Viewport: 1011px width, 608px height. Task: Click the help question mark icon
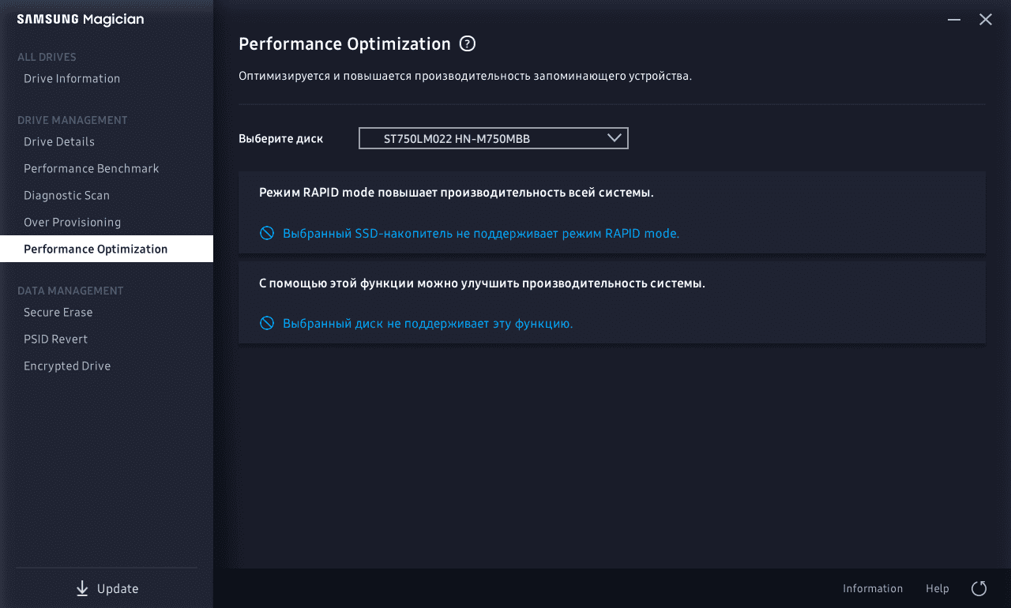pos(468,43)
